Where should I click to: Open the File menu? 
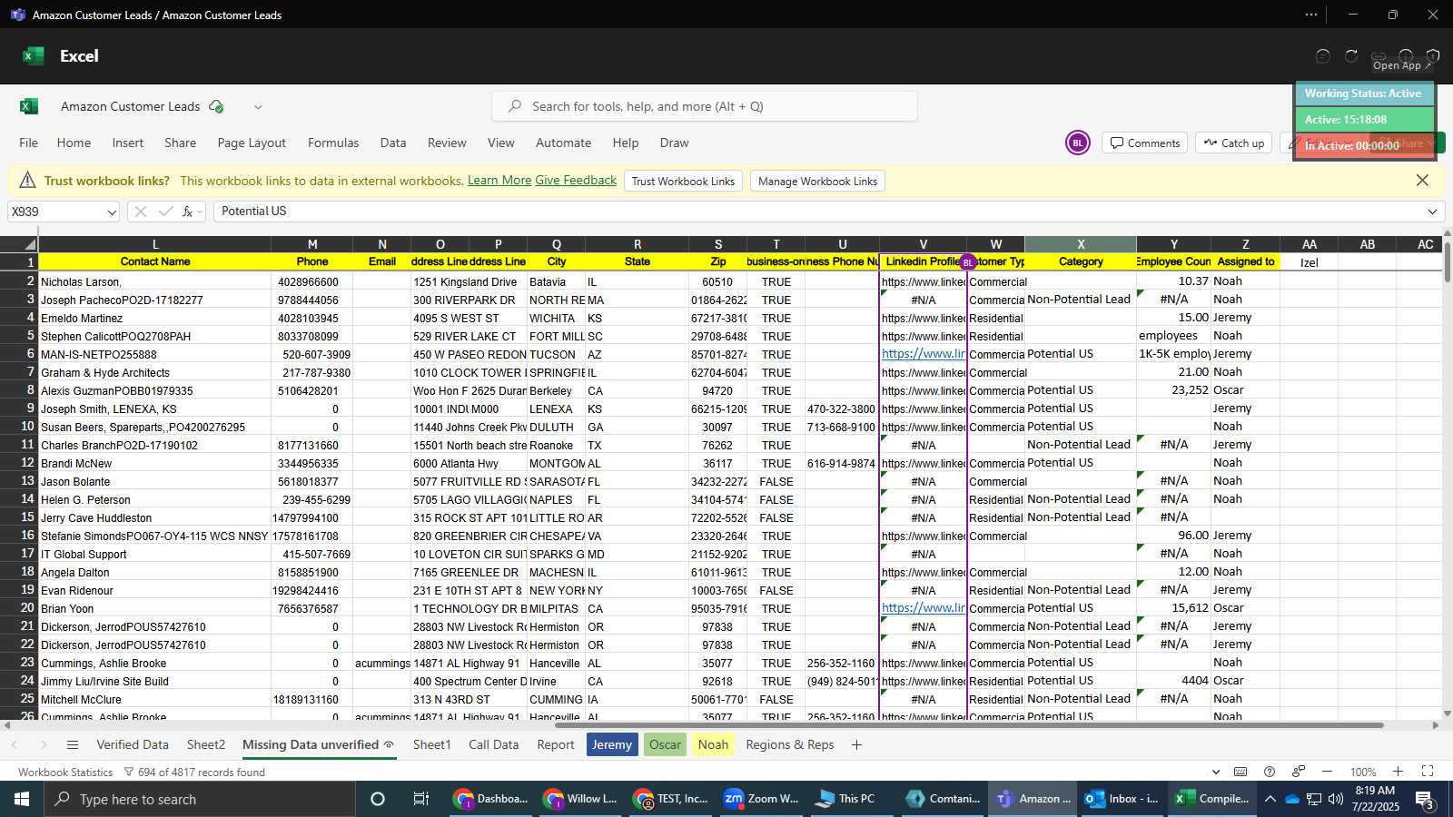[x=29, y=143]
